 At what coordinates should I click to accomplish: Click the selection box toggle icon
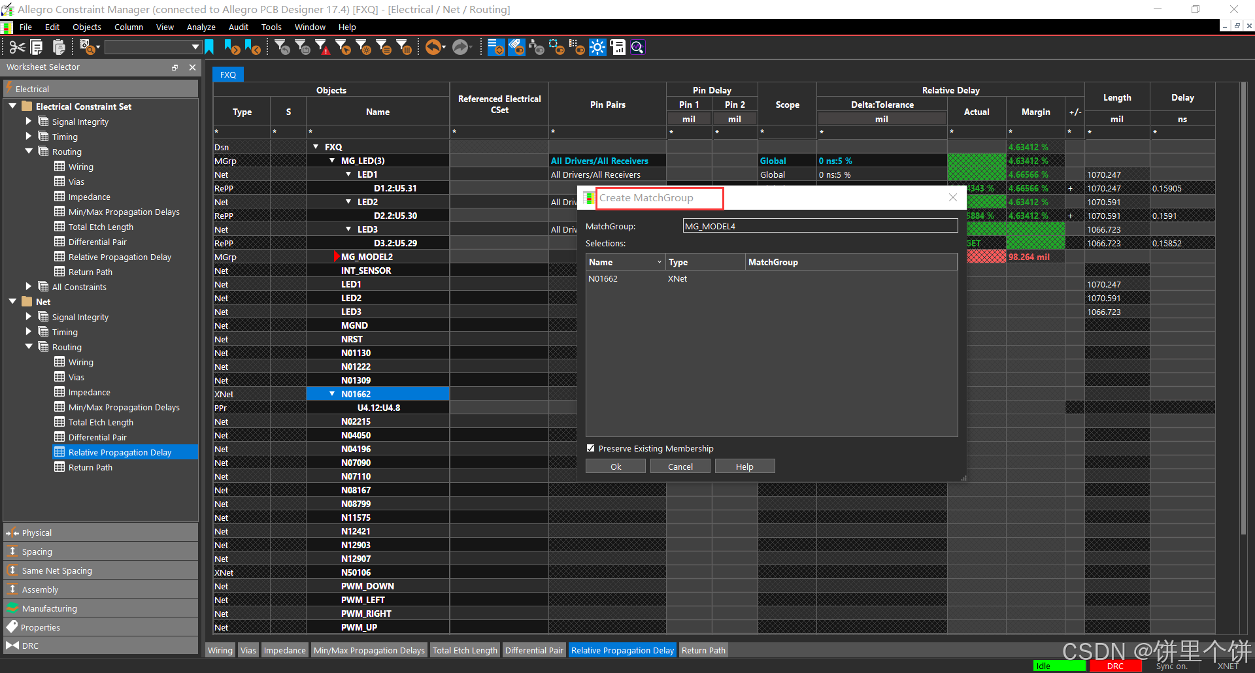(557, 47)
